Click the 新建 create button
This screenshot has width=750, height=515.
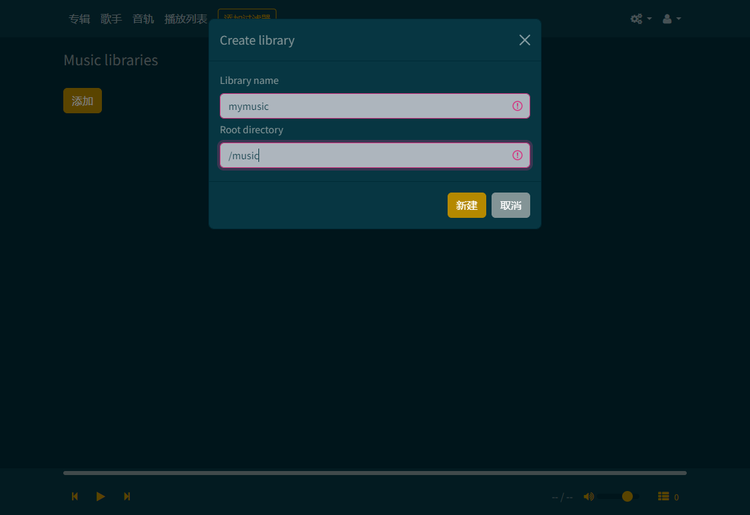(x=467, y=205)
